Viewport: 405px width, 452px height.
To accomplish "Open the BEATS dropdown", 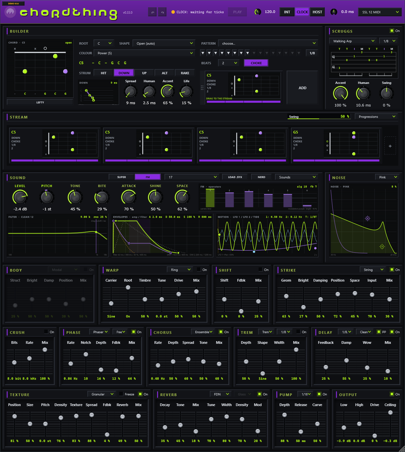I will pos(229,63).
